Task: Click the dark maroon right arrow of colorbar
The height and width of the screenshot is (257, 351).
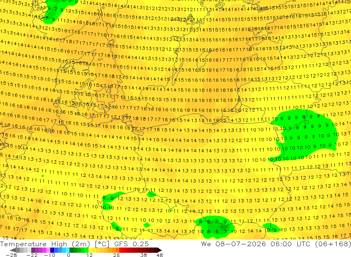Action: pos(160,250)
